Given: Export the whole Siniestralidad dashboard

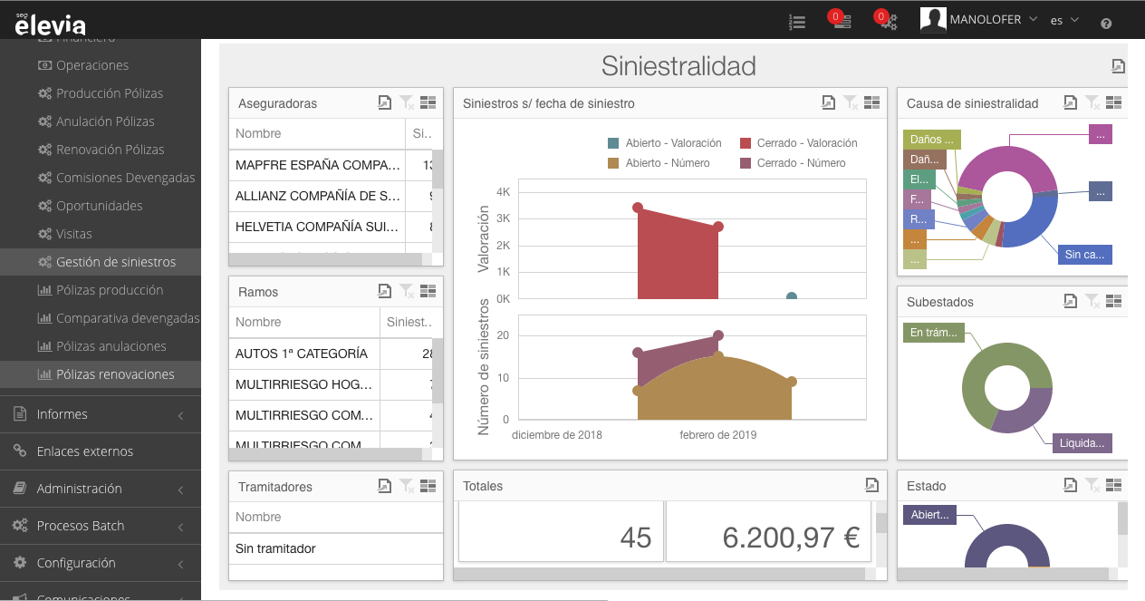Looking at the screenshot, I should click(1119, 66).
